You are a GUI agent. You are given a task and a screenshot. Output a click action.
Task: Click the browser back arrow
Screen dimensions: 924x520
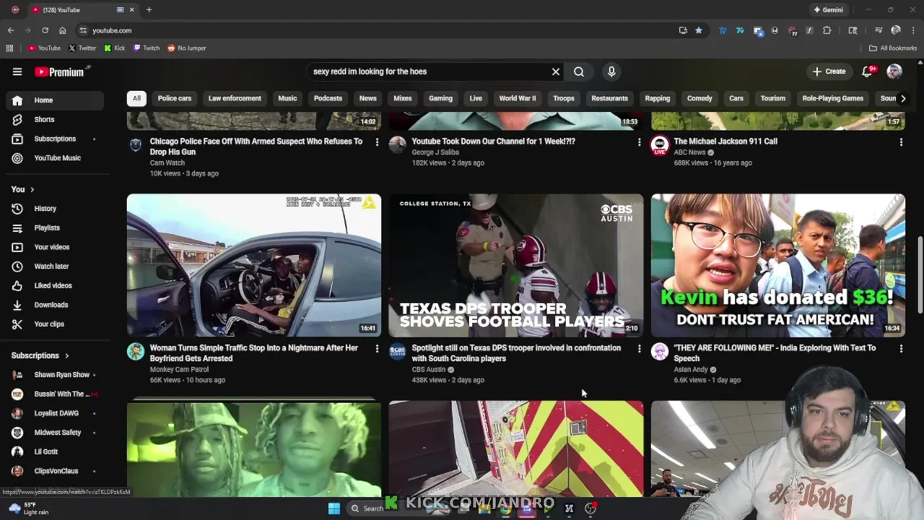click(x=10, y=30)
